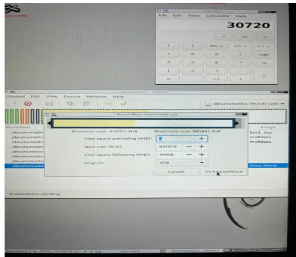Click the first orange partition block in the disk map

(x=22, y=116)
